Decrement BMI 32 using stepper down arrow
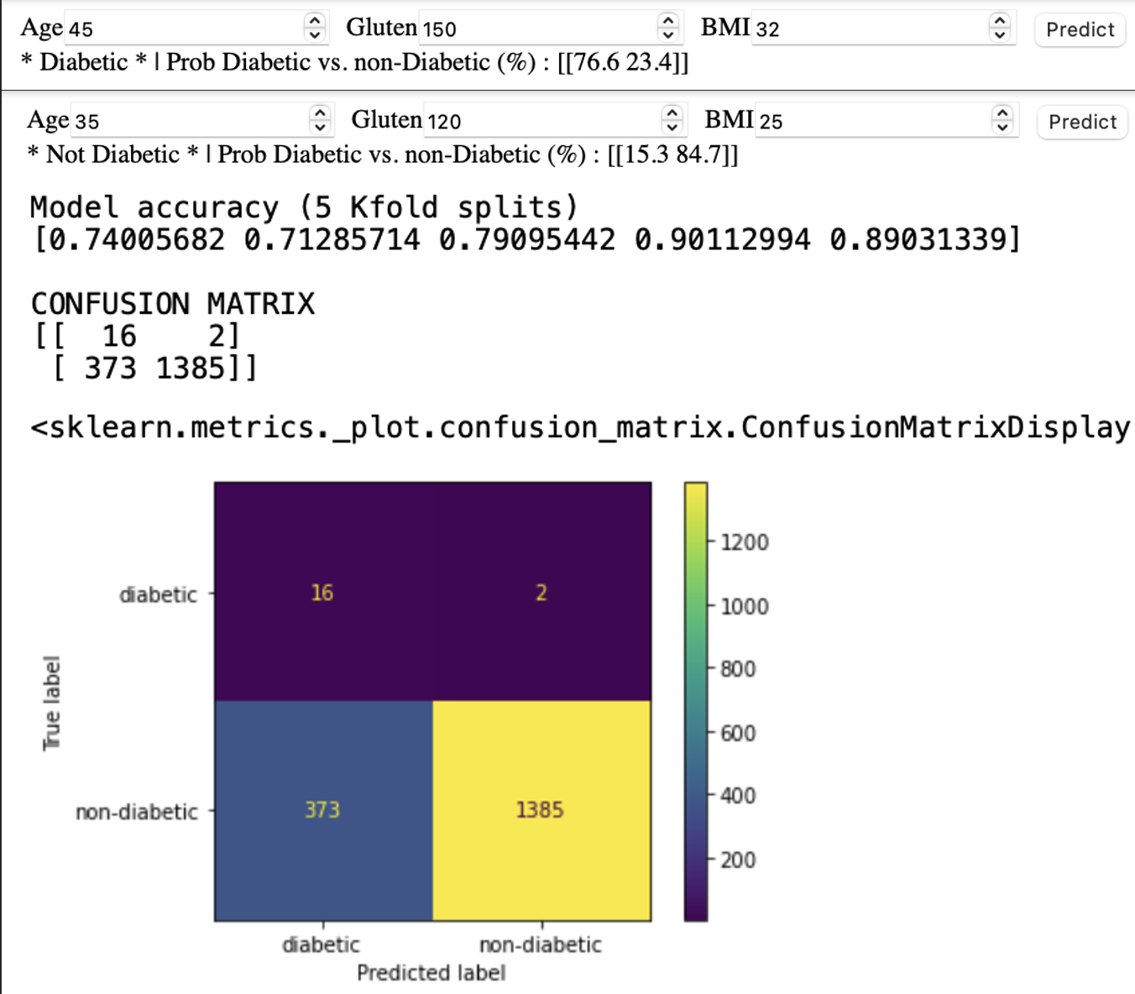 (x=1000, y=36)
